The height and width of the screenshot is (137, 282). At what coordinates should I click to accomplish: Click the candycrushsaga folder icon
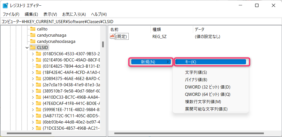(x=33, y=35)
